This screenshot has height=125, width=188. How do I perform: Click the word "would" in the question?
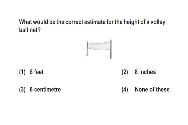tap(41, 22)
